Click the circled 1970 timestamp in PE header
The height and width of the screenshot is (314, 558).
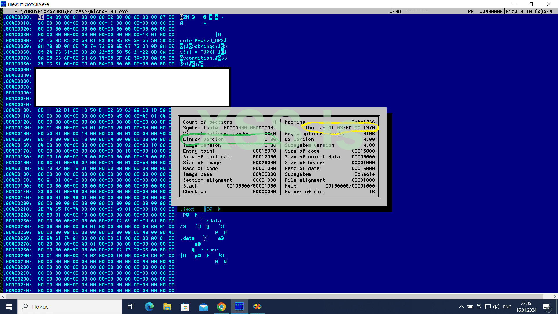(340, 128)
